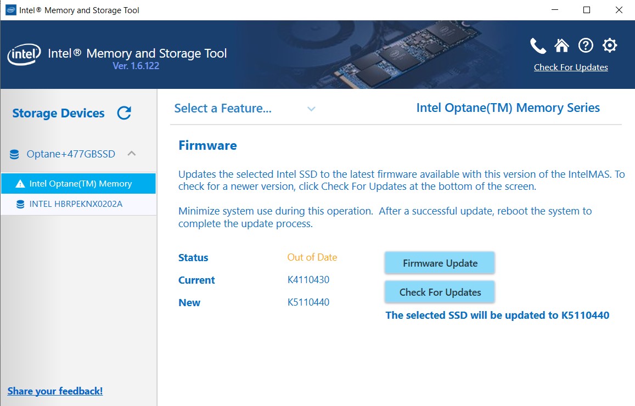Click the drive icon next to INTEL HBRPEKNX0202A

[21, 203]
